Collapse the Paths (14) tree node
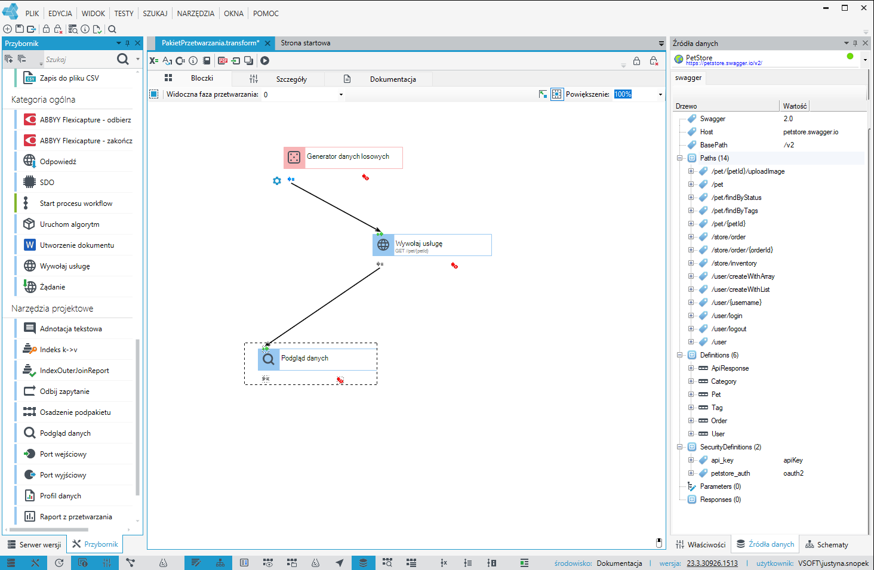 point(680,158)
